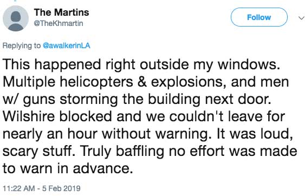This screenshot has width=305, height=196.
Task: Click the phrase "scary stuff"
Action: (x=37, y=152)
